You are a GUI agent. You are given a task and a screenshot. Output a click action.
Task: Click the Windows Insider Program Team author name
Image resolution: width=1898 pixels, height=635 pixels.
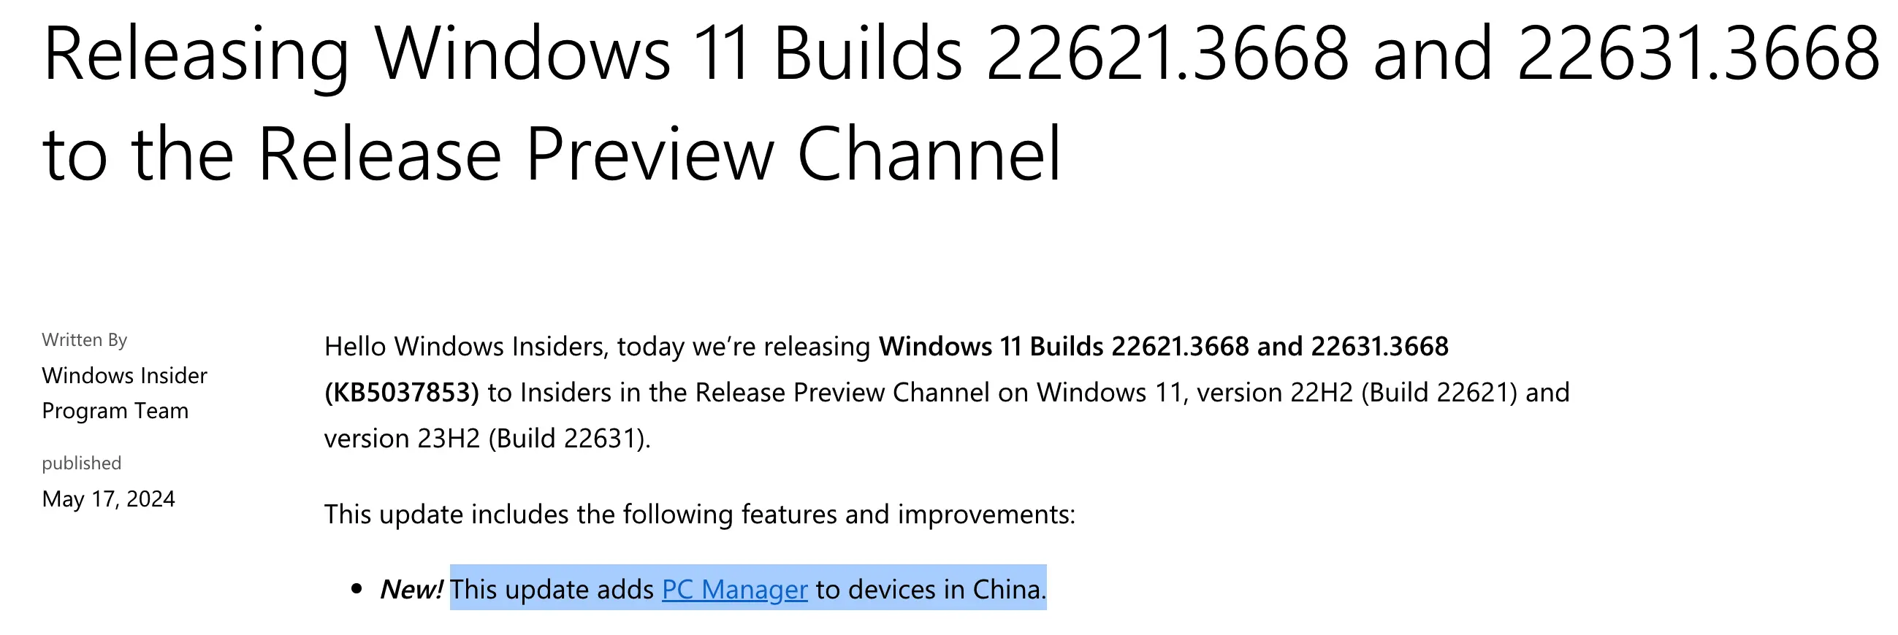[x=124, y=393]
